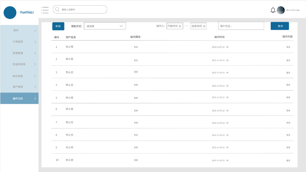The image size is (306, 172).
Task: Expand the 订单管理 sidebar chevron
Action: click(35, 42)
